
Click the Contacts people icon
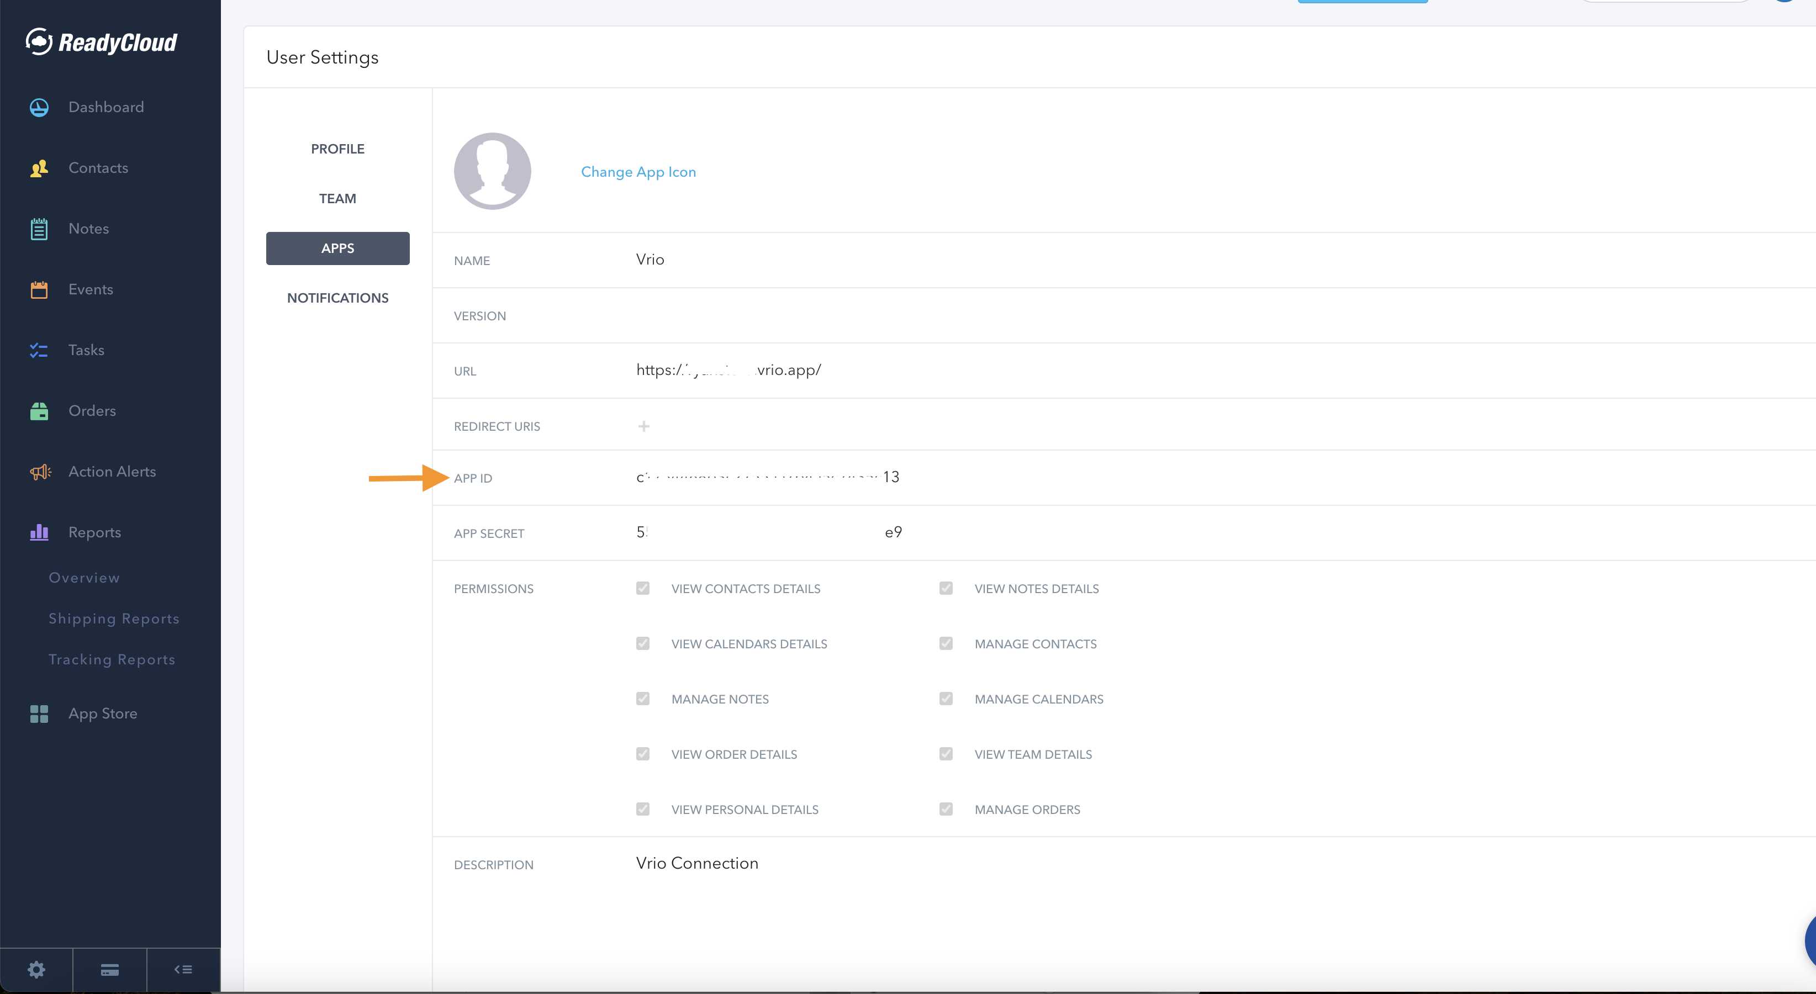coord(39,168)
